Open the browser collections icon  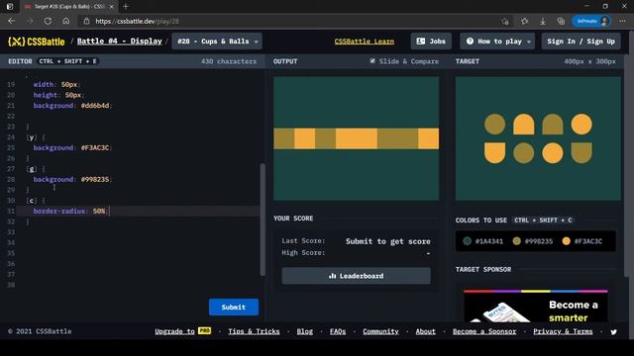(561, 21)
